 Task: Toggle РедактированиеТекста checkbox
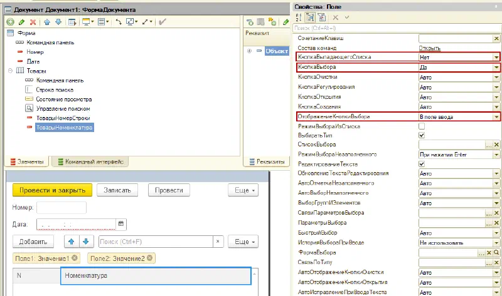pyautogui.click(x=422, y=164)
